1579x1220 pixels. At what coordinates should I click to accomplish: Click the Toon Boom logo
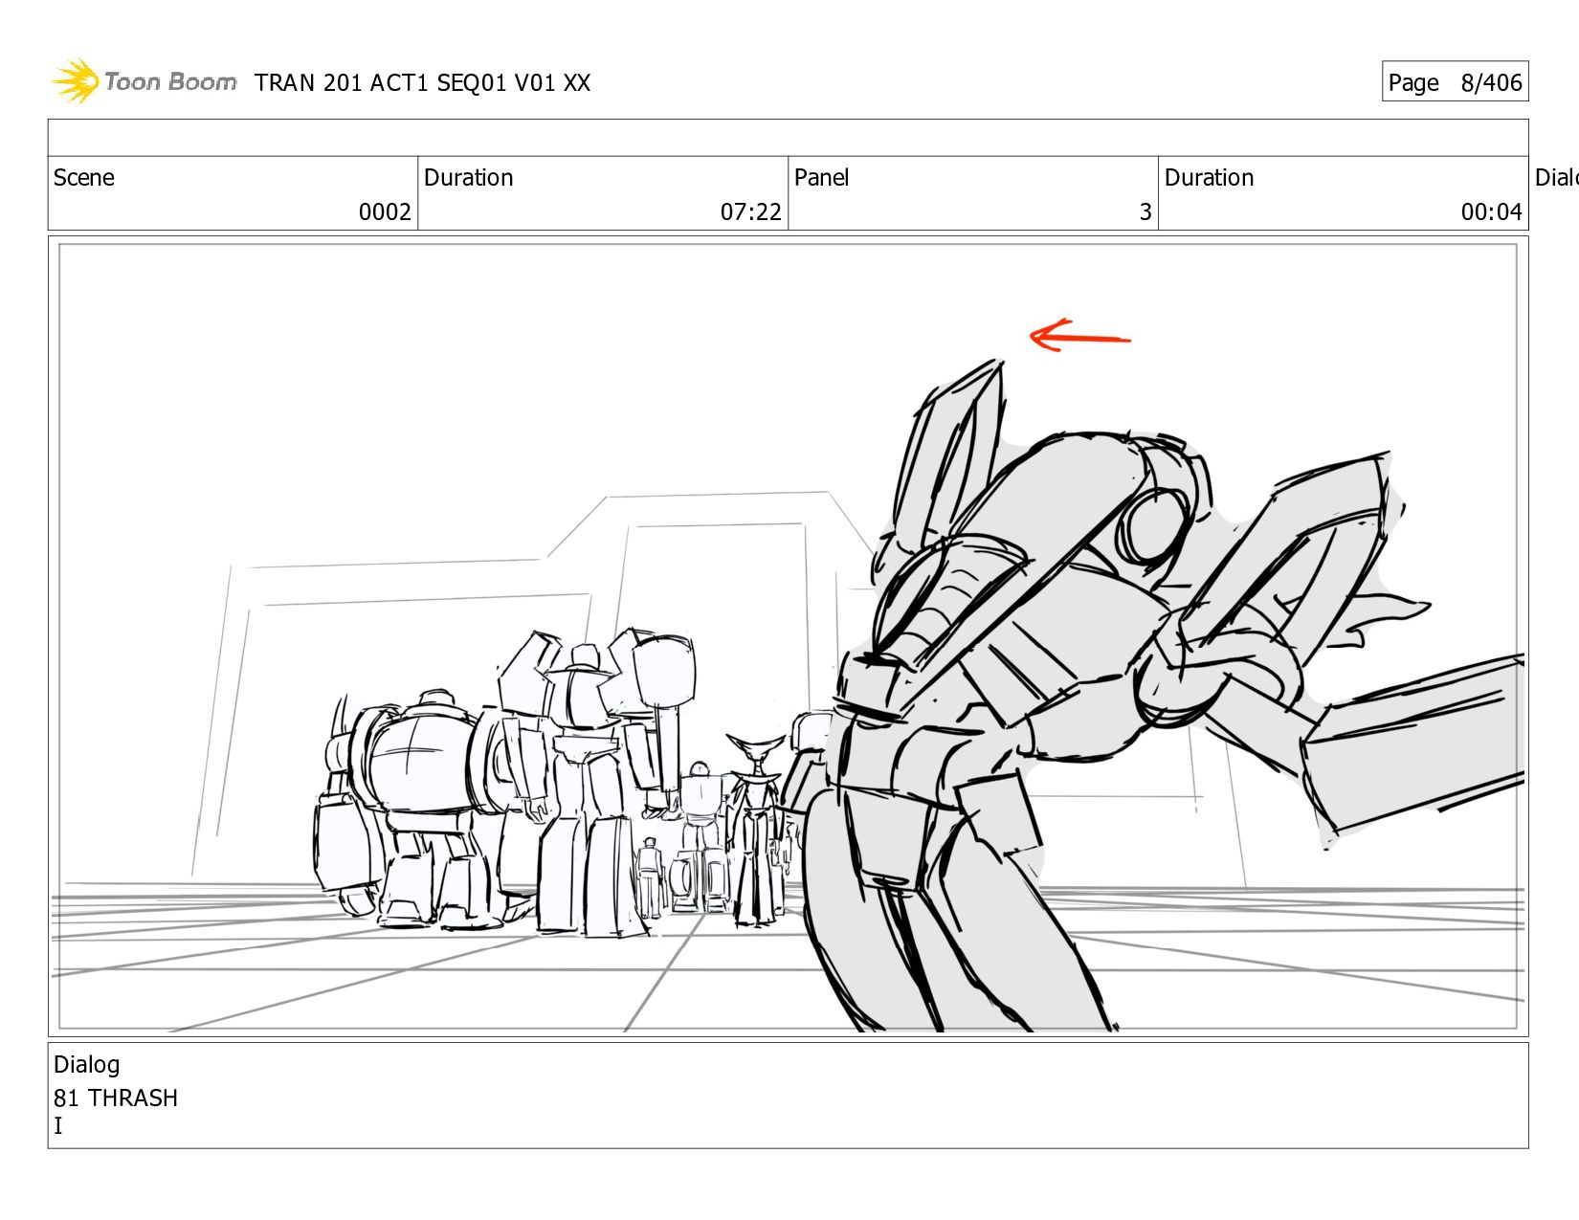tap(144, 81)
